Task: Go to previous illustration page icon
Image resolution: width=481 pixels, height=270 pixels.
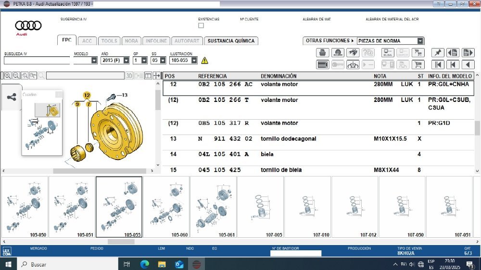Action: 453,53
